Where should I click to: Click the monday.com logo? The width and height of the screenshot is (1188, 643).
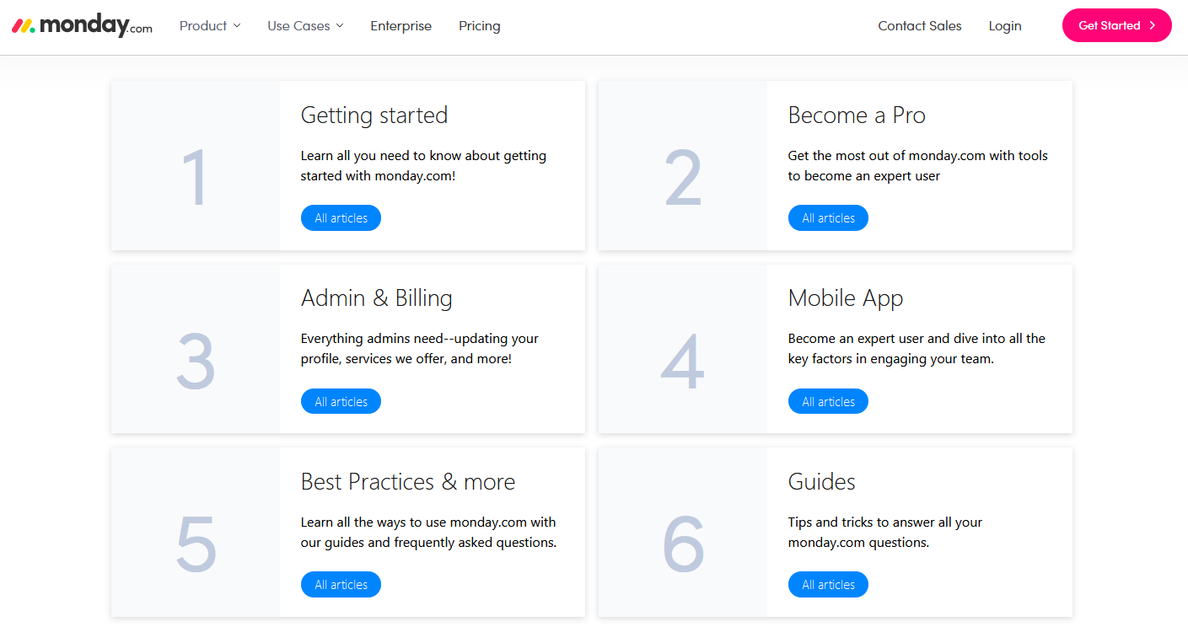81,24
